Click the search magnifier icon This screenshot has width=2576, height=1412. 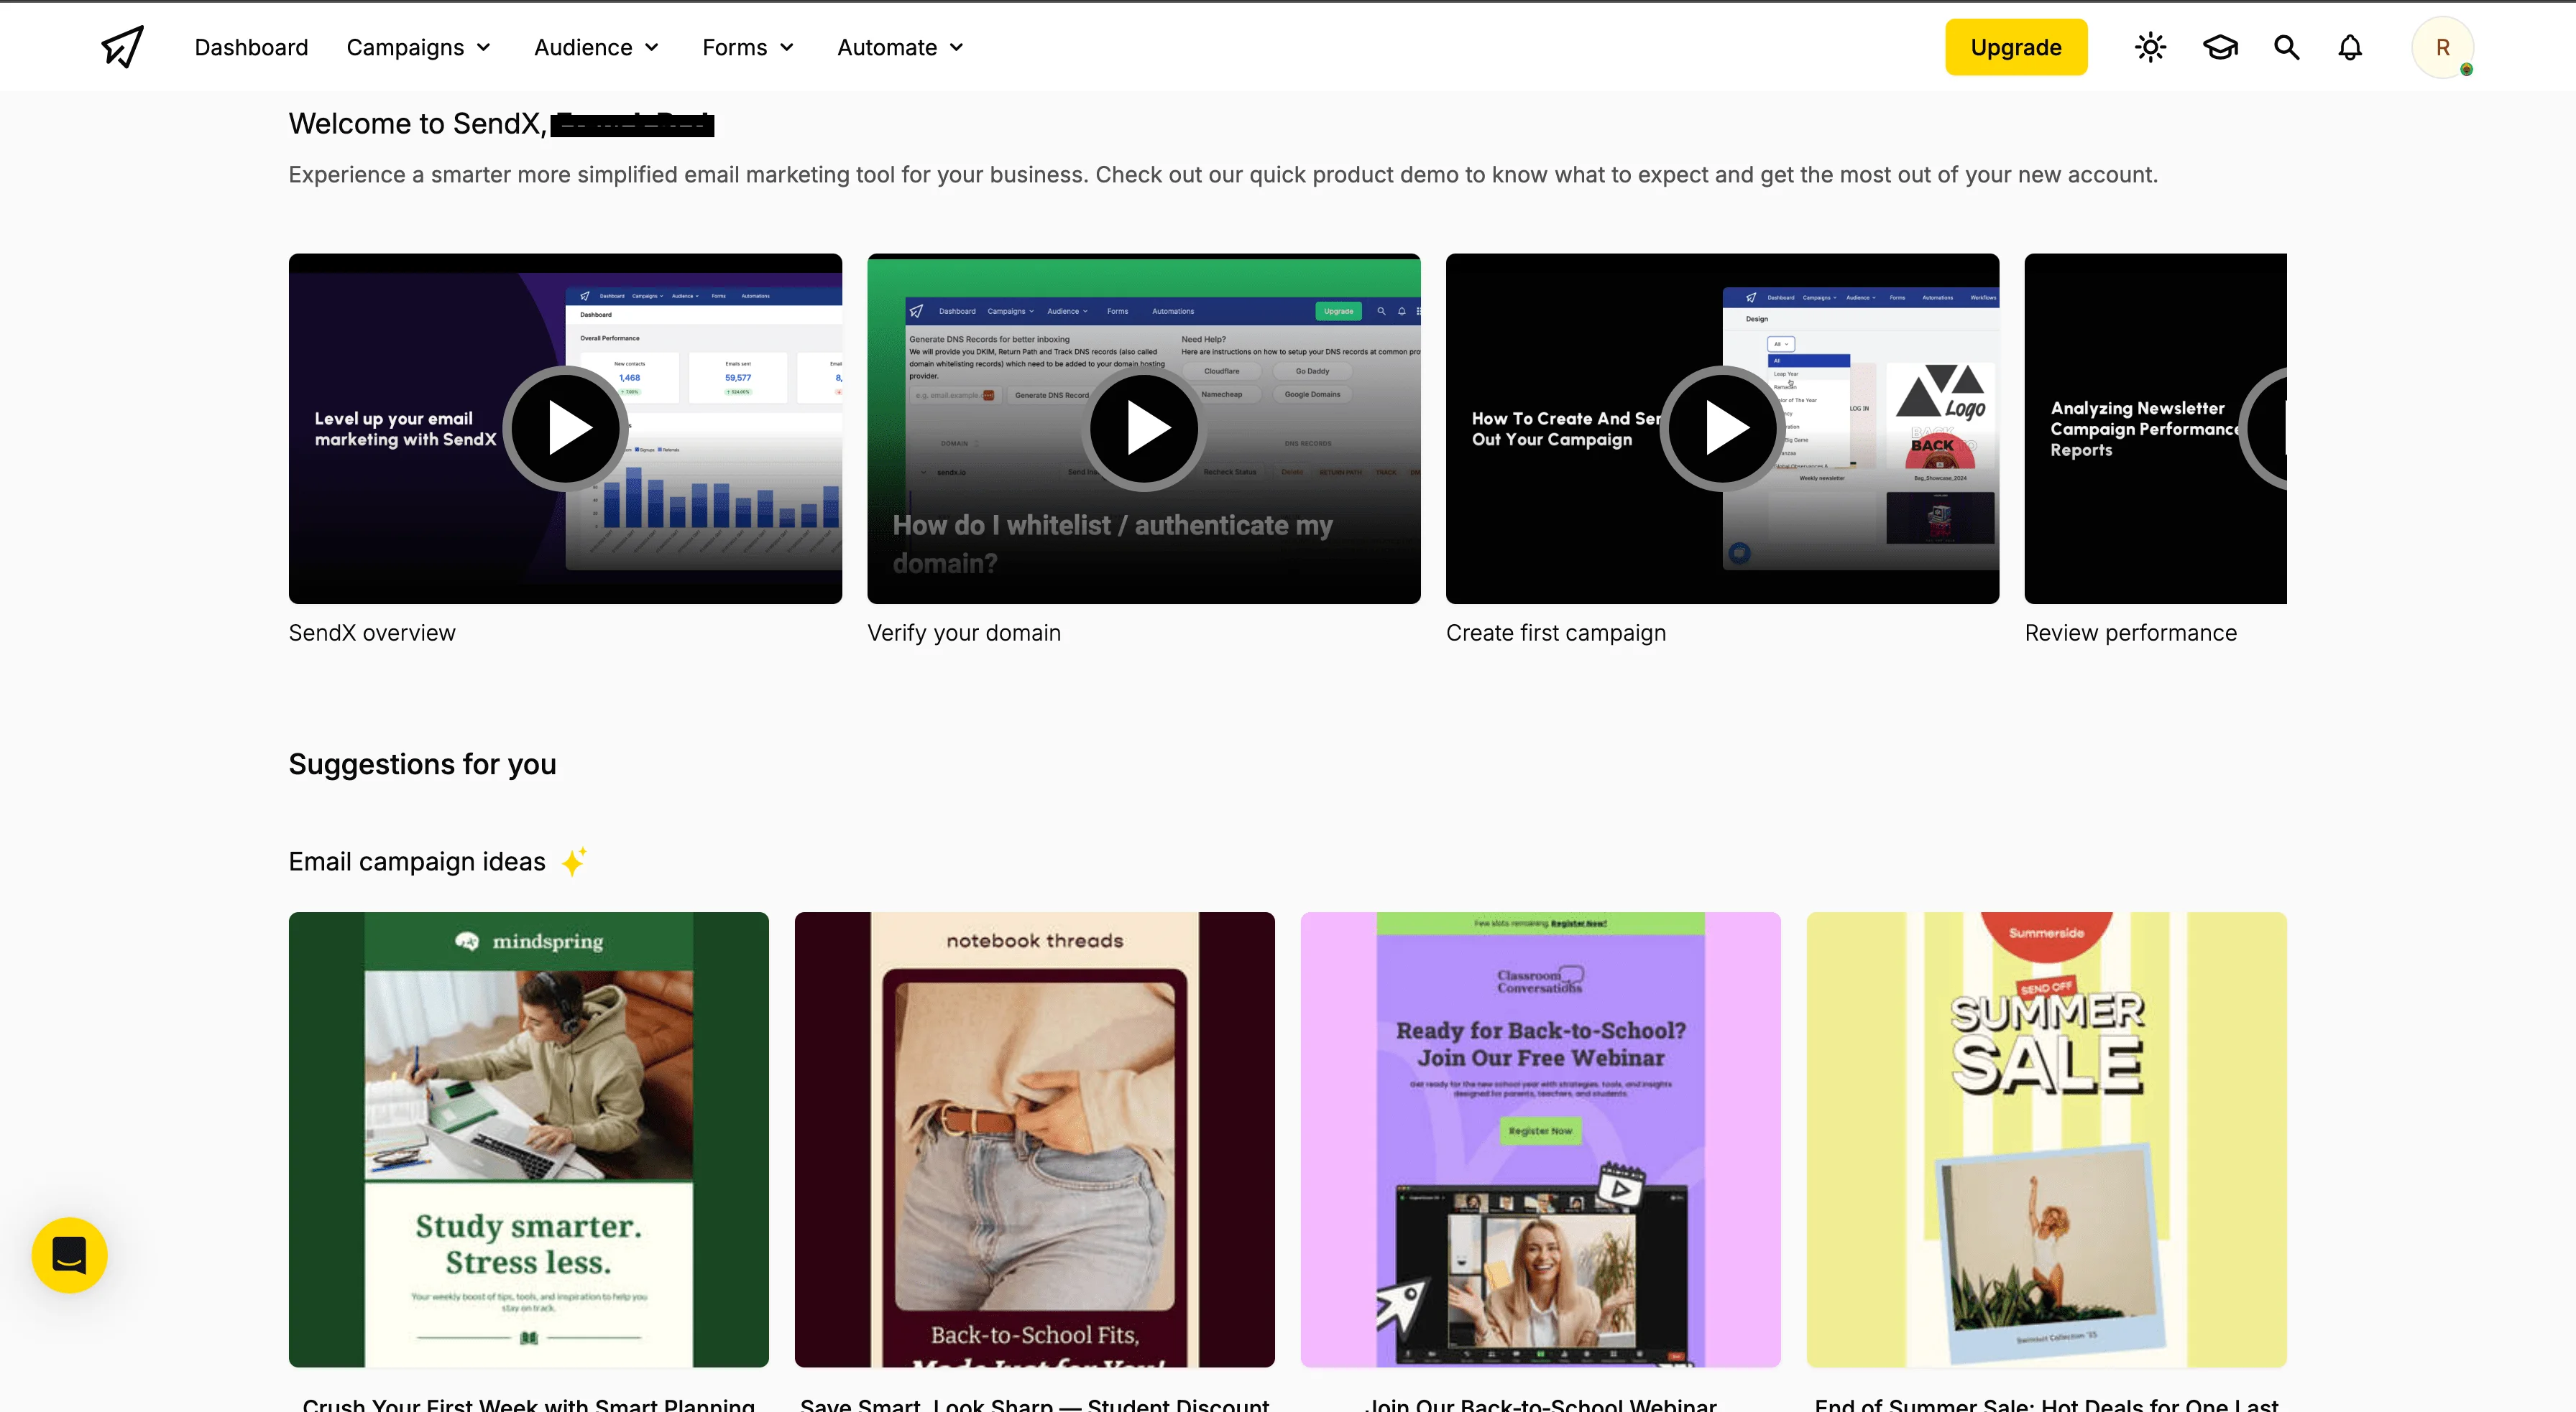(2286, 47)
